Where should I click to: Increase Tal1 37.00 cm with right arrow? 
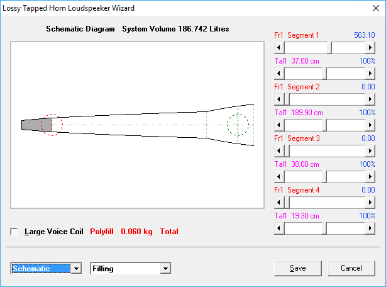pyautogui.click(x=370, y=74)
